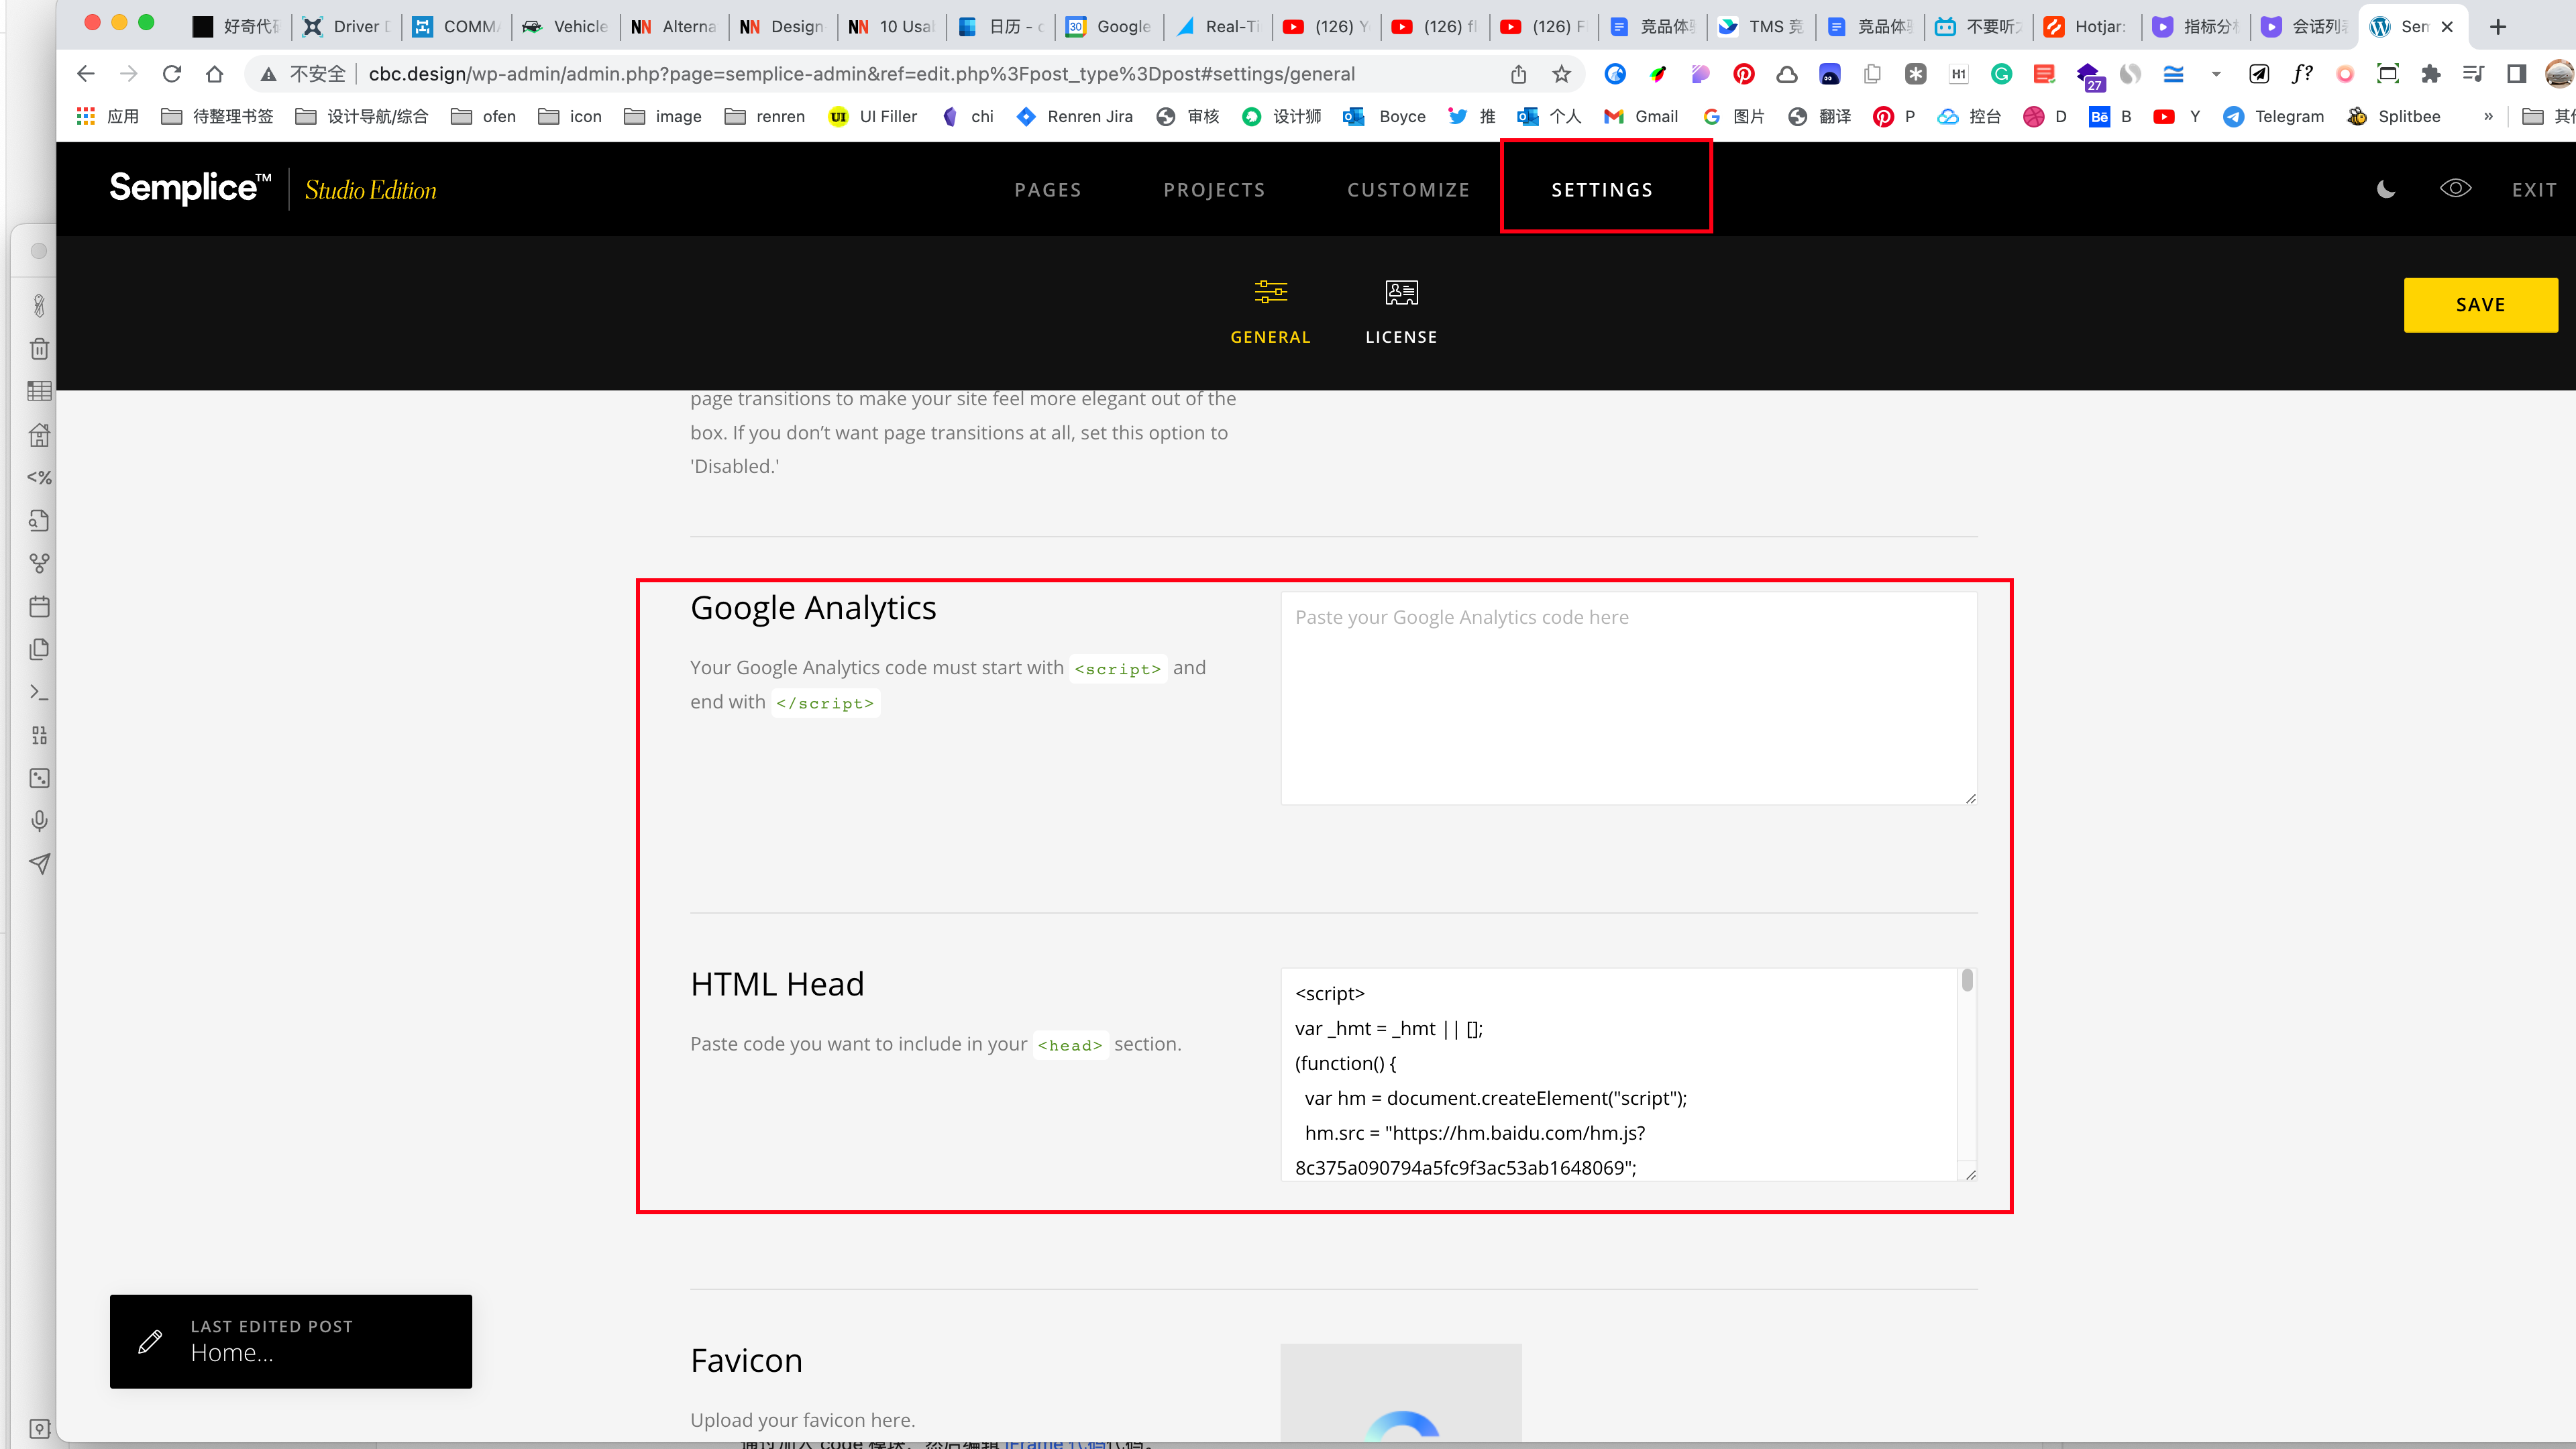The height and width of the screenshot is (1449, 2576).
Task: Open the PROJECTS menu item
Action: (1214, 190)
